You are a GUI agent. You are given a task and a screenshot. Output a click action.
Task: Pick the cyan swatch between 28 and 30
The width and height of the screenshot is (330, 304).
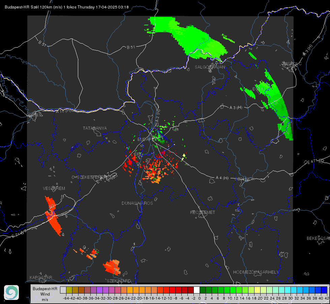click(288, 290)
